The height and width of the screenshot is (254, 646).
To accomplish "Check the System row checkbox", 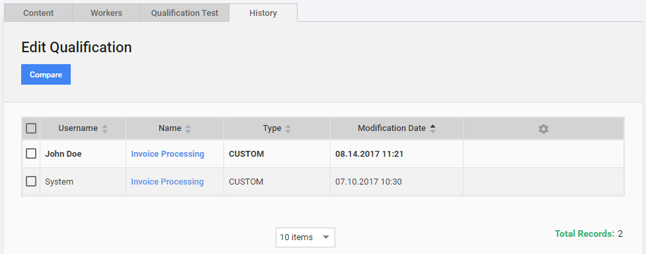I will pyautogui.click(x=31, y=181).
